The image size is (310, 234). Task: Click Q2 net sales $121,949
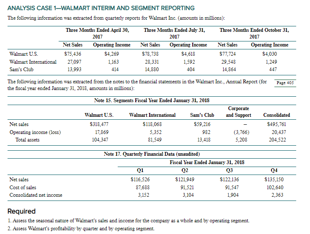coord(185,180)
